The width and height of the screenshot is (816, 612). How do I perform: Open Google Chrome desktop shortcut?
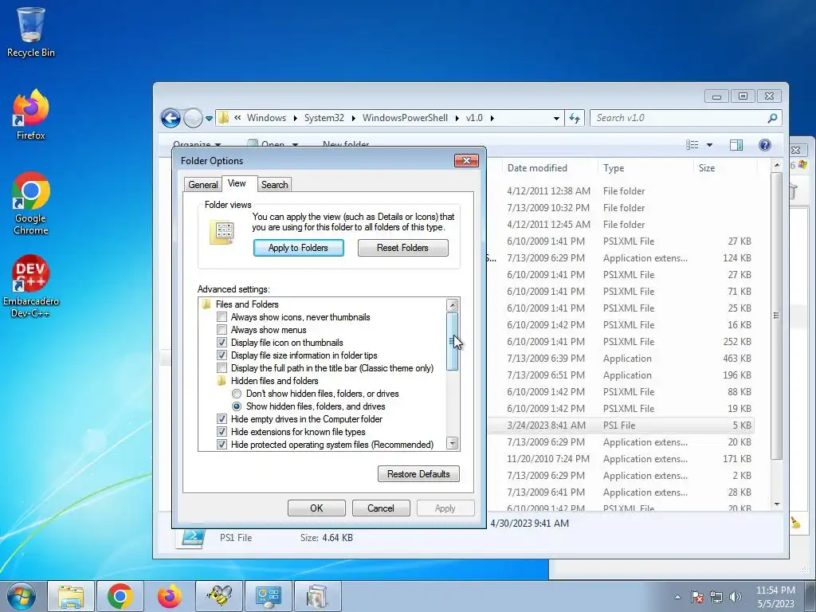[31, 203]
